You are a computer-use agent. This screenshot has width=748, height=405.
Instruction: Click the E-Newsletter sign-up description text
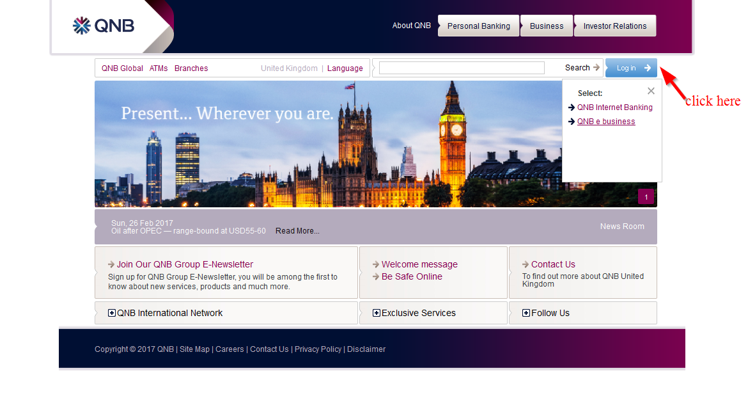(x=222, y=282)
